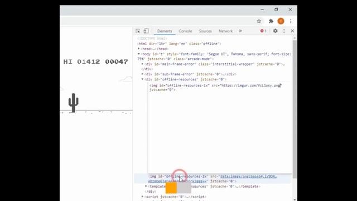This screenshot has height=201, width=357.
Task: Click the DevTools vertical scrollbar thumb
Action: 295,109
